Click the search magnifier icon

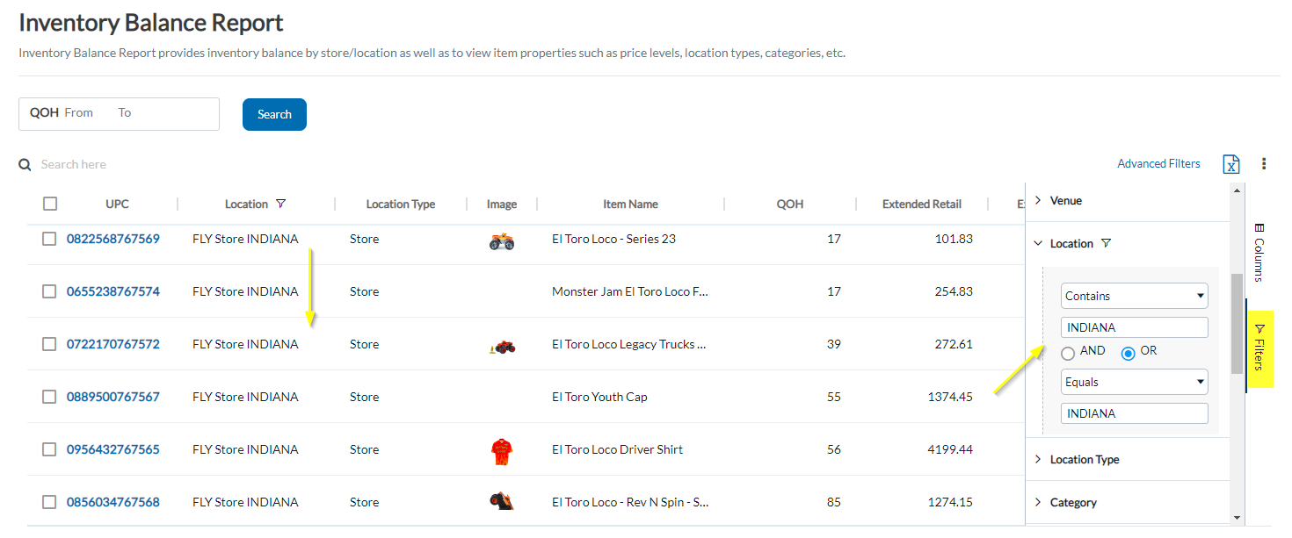click(x=24, y=164)
